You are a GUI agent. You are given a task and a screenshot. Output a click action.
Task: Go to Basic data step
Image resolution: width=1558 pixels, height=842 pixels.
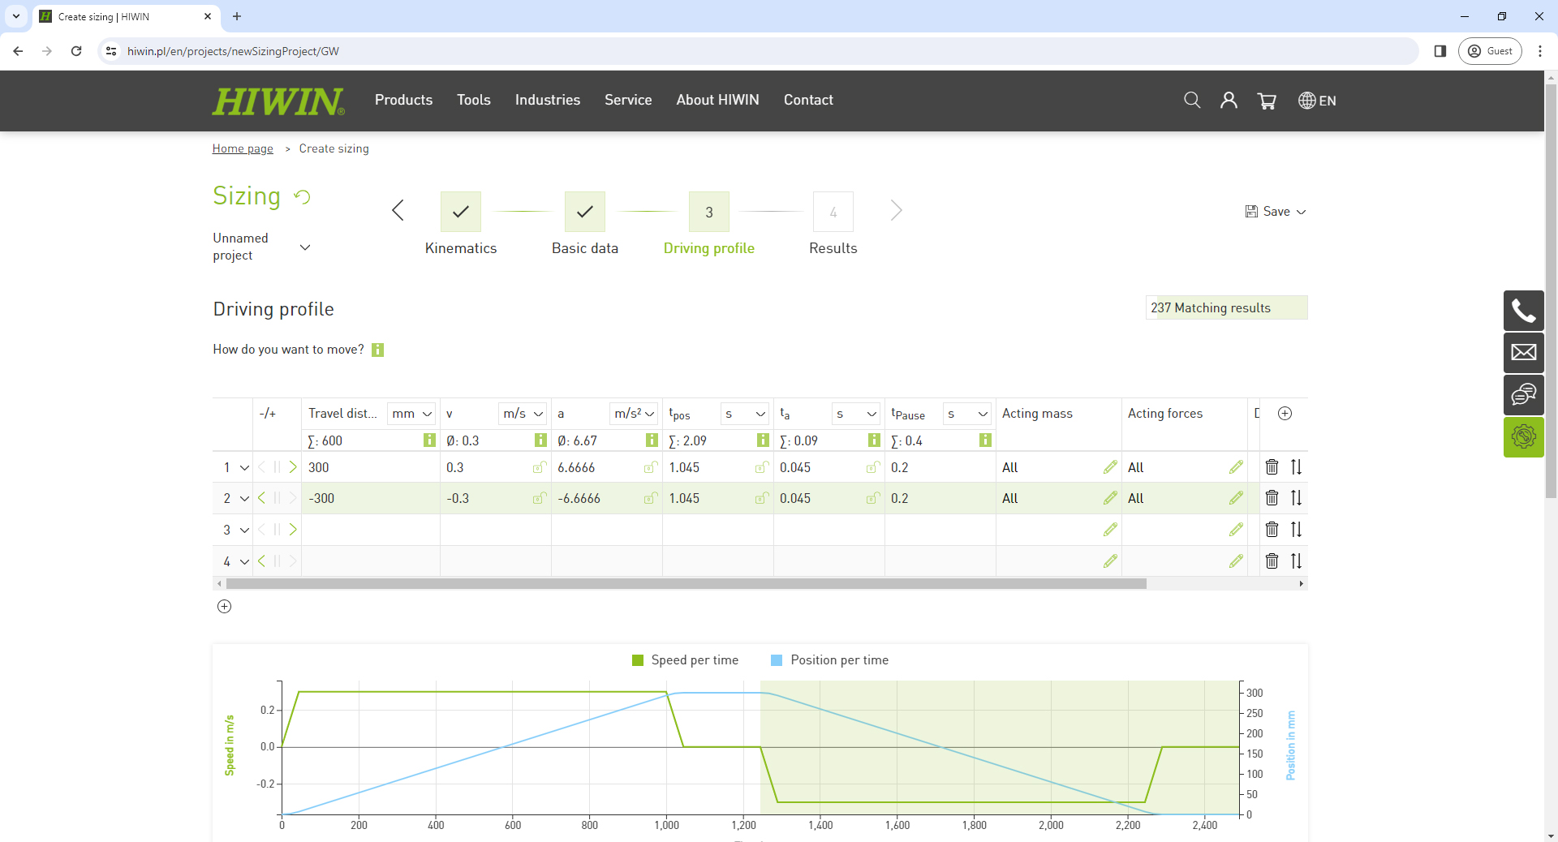(585, 212)
